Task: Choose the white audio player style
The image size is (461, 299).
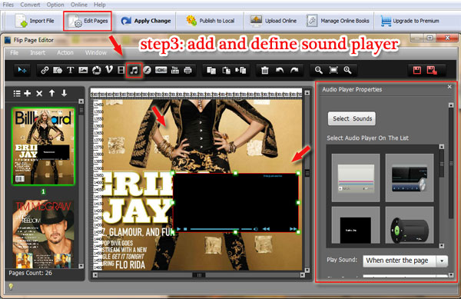Action: 356,178
